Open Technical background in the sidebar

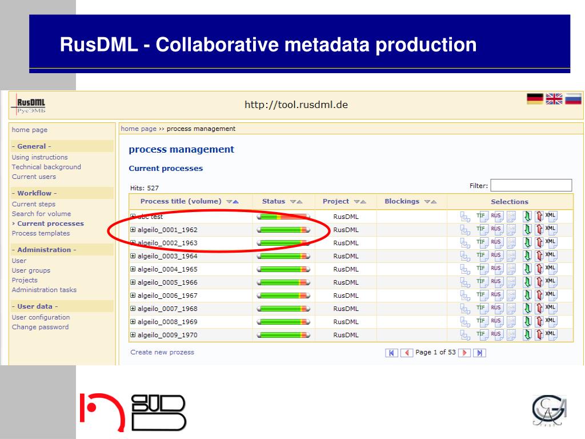[46, 167]
